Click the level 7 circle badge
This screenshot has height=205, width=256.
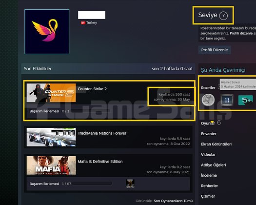(223, 16)
